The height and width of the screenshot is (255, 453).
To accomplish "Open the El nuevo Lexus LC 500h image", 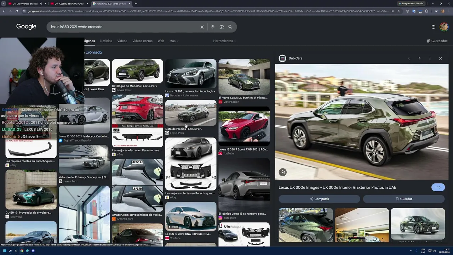I will [x=244, y=77].
